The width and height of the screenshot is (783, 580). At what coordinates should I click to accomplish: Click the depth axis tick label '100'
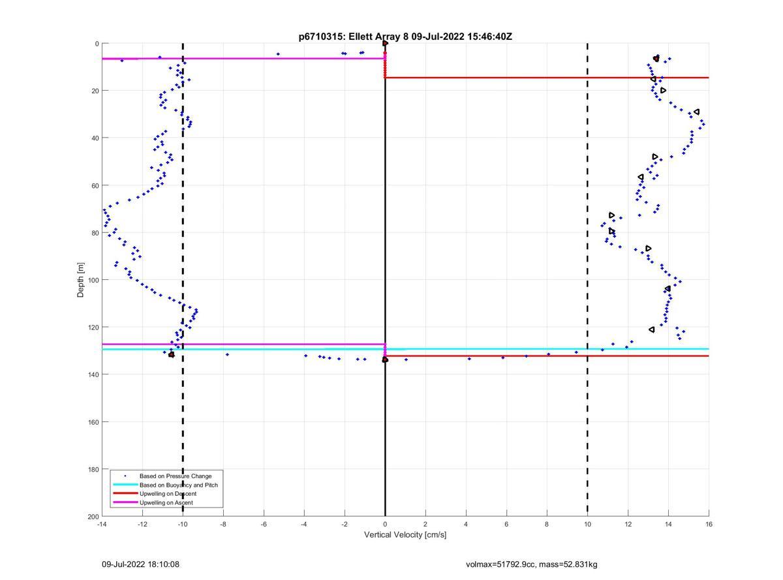pyautogui.click(x=93, y=280)
